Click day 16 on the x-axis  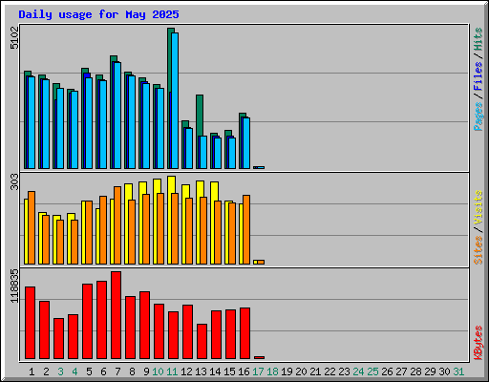point(244,371)
